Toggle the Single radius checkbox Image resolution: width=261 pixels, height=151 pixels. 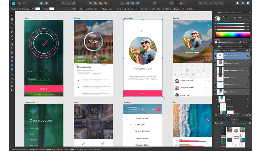pyautogui.click(x=87, y=9)
